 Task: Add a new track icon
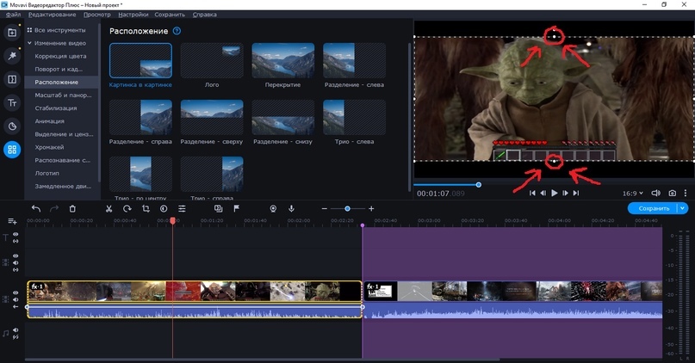[x=12, y=221]
